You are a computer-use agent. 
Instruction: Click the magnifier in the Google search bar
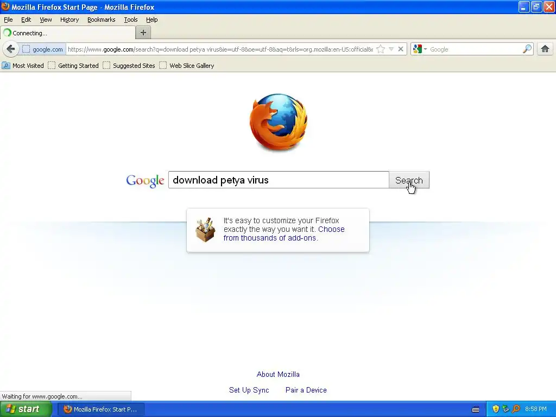point(527,49)
